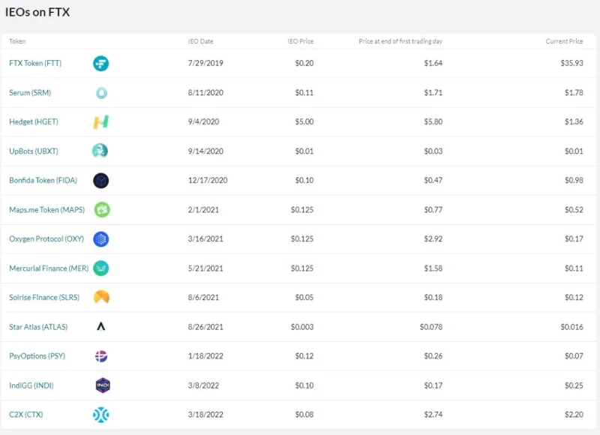The width and height of the screenshot is (600, 435).
Task: Open the Star Atlas (ATLAS) link
Action: coord(38,327)
